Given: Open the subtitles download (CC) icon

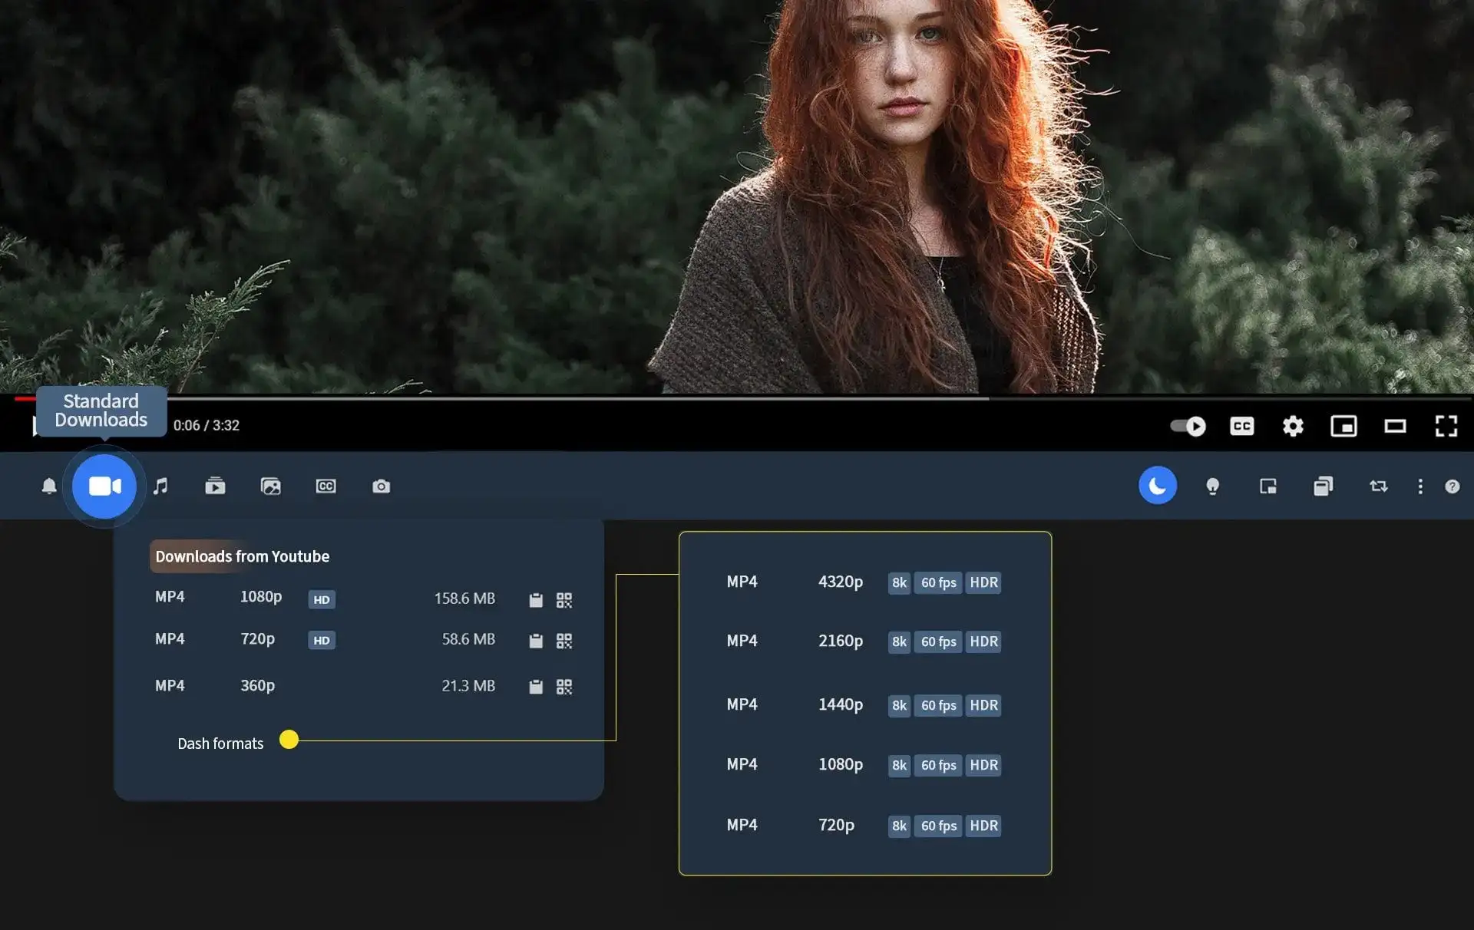Looking at the screenshot, I should tap(326, 486).
